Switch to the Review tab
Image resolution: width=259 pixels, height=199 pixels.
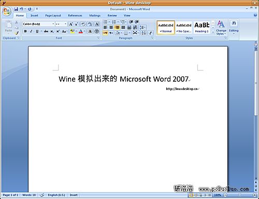click(x=112, y=16)
